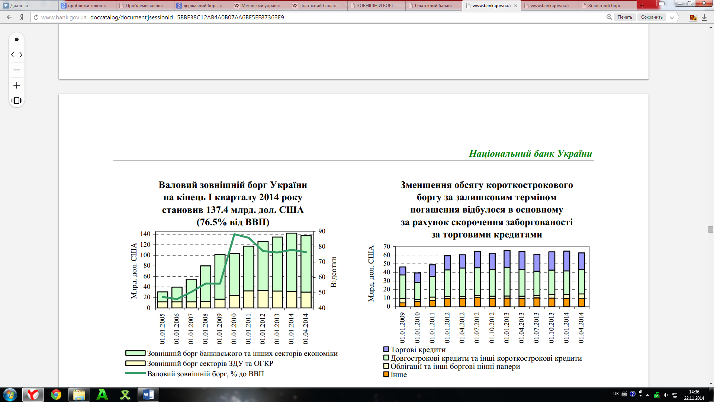Screen dimensions: 714x402
Task: Go to the next page with the right arrow
Action: click(21, 55)
